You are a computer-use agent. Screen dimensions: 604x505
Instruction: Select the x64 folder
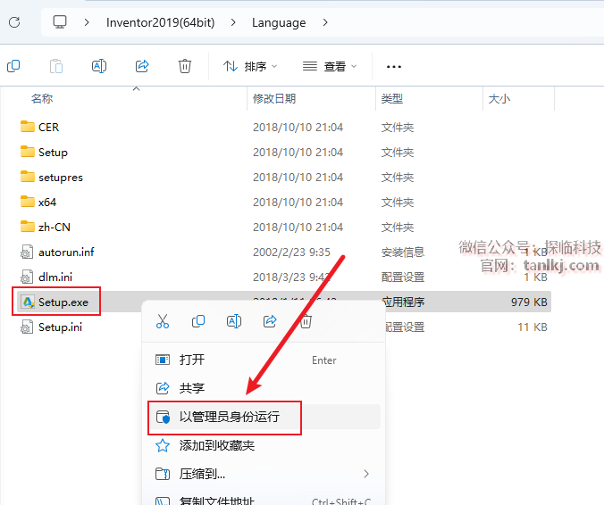tap(47, 203)
